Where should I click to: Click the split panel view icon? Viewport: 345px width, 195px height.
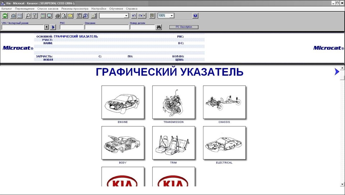[x=94, y=15]
